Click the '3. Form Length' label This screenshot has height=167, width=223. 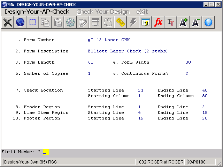click(x=35, y=62)
